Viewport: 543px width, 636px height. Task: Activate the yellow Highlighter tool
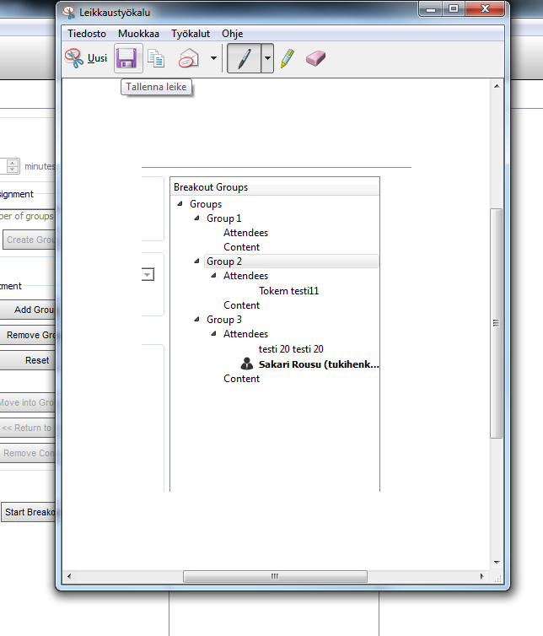click(288, 59)
